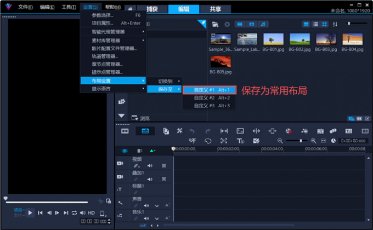Mute the 叠加1 track audio
373x230 pixels.
[150, 179]
